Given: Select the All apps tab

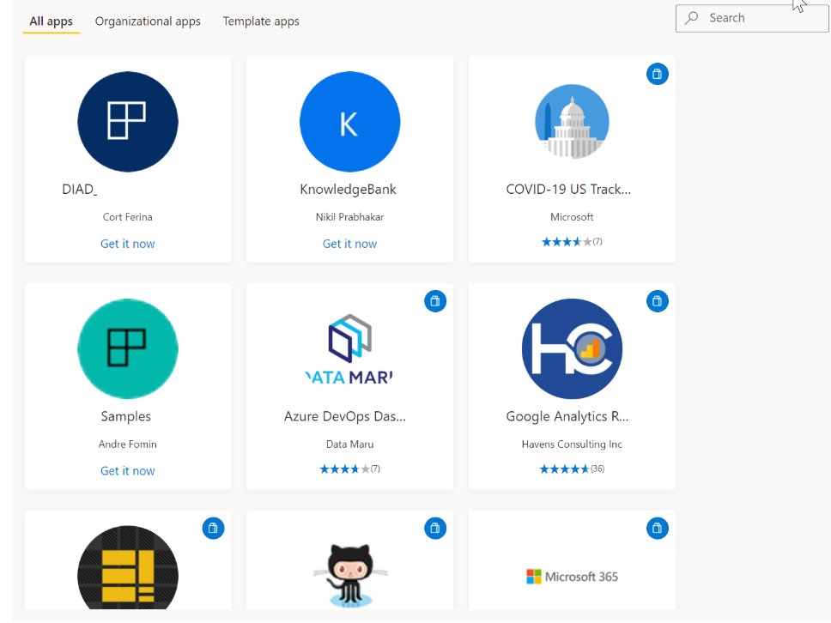Looking at the screenshot, I should (x=52, y=21).
